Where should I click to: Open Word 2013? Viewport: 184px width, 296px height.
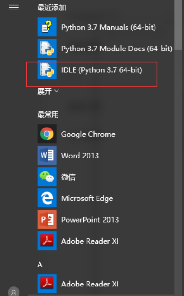coord(68,155)
